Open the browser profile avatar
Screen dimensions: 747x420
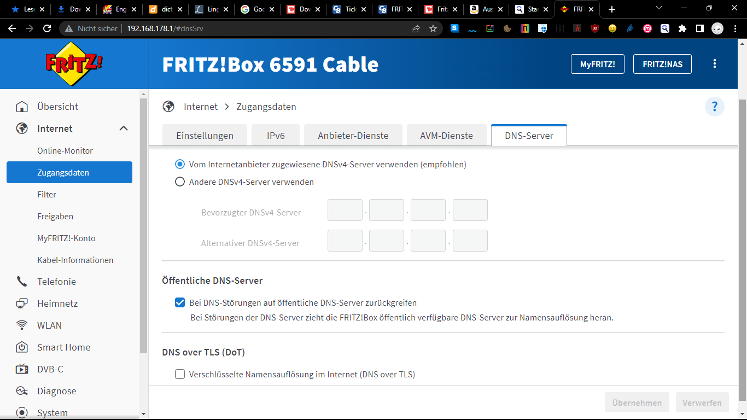point(717,28)
